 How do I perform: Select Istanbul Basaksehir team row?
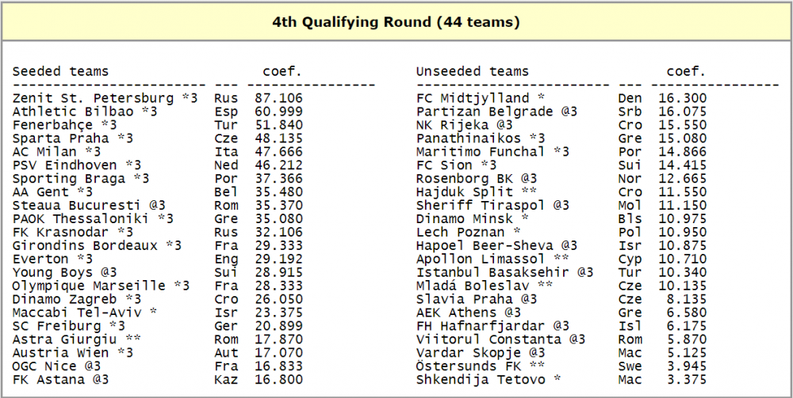point(561,272)
